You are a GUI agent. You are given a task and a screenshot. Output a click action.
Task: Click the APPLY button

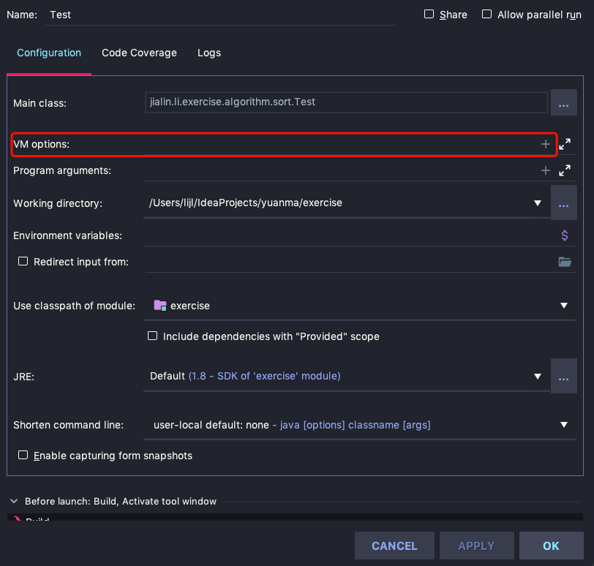[x=476, y=546]
